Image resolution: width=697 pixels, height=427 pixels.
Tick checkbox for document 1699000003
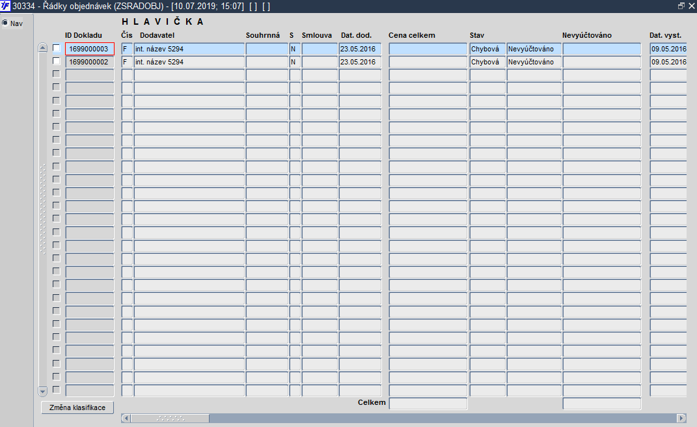tap(57, 48)
